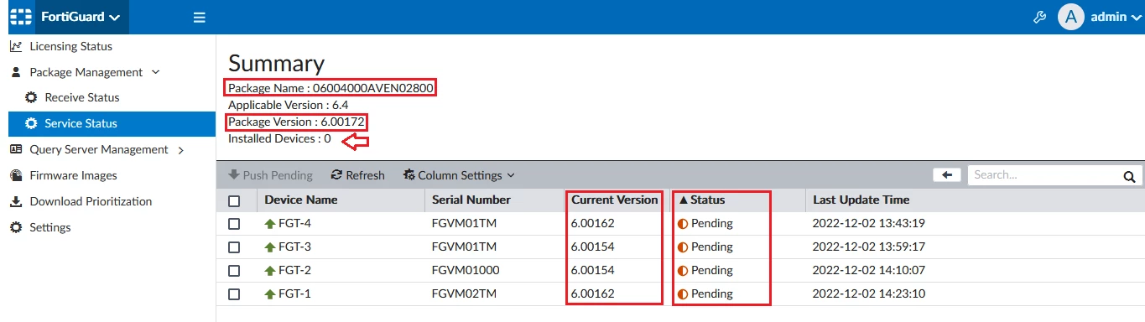1145x322 pixels.
Task: Select the FGT-4 device name
Action: (294, 224)
